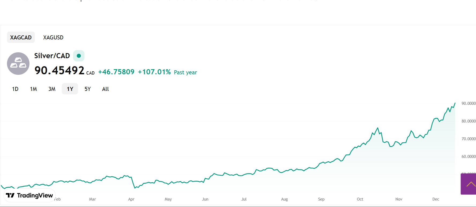Click the purple scroll-to-top arrow
Screen dimensions: 476x207
(469, 184)
